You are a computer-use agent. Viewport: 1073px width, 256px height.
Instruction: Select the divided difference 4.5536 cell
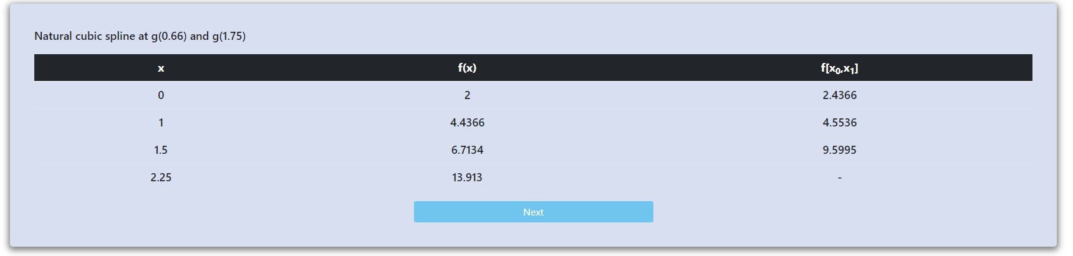tap(839, 123)
